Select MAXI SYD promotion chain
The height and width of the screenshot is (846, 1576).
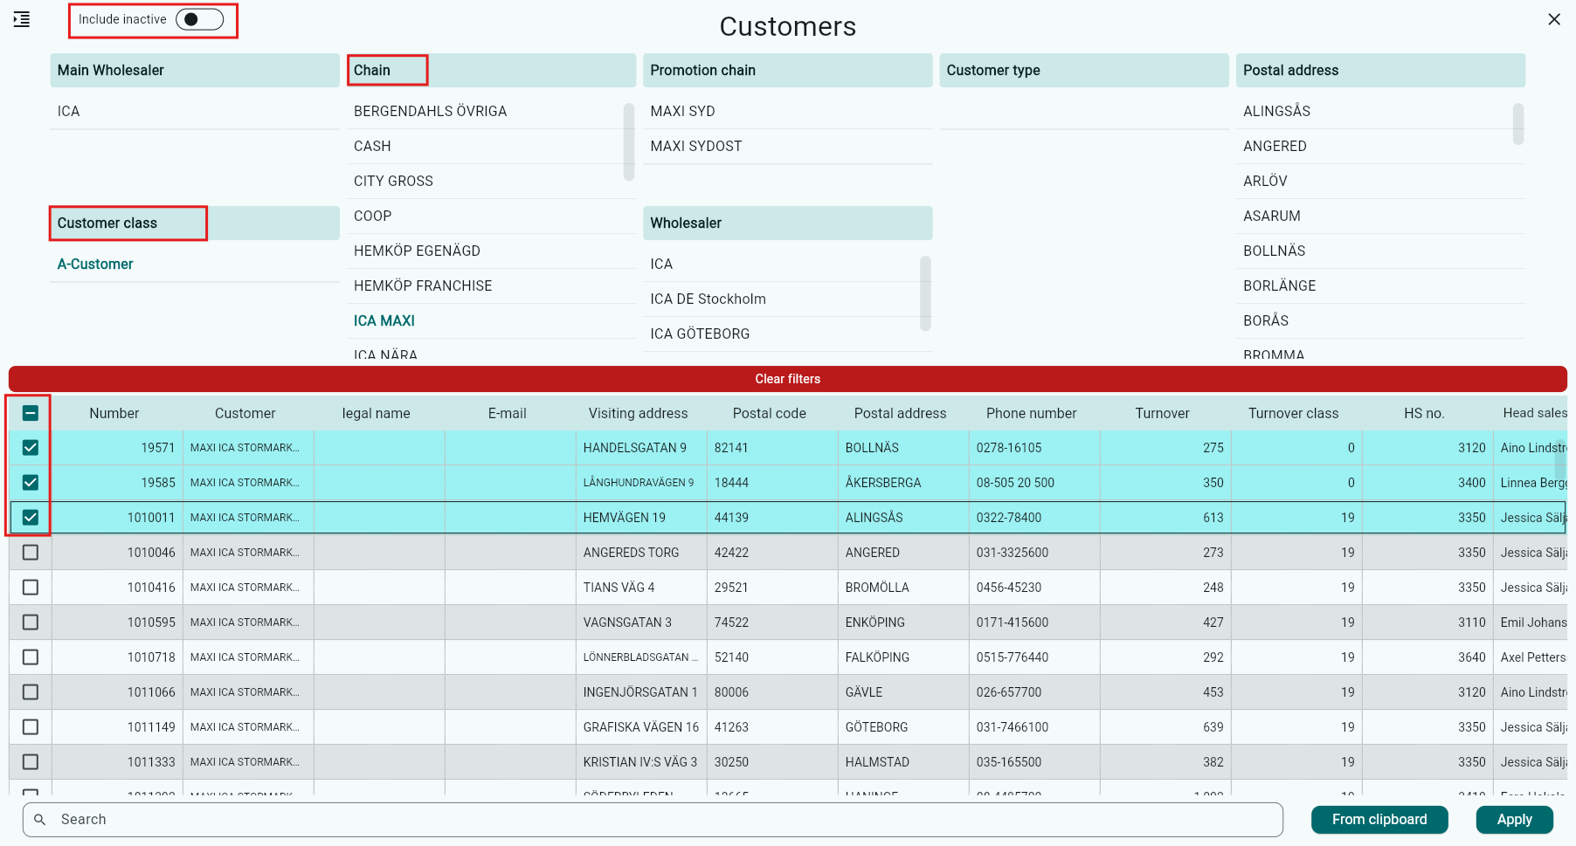pyautogui.click(x=788, y=112)
